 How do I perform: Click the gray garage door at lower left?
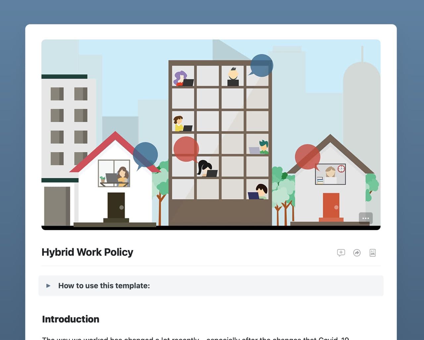(57, 206)
